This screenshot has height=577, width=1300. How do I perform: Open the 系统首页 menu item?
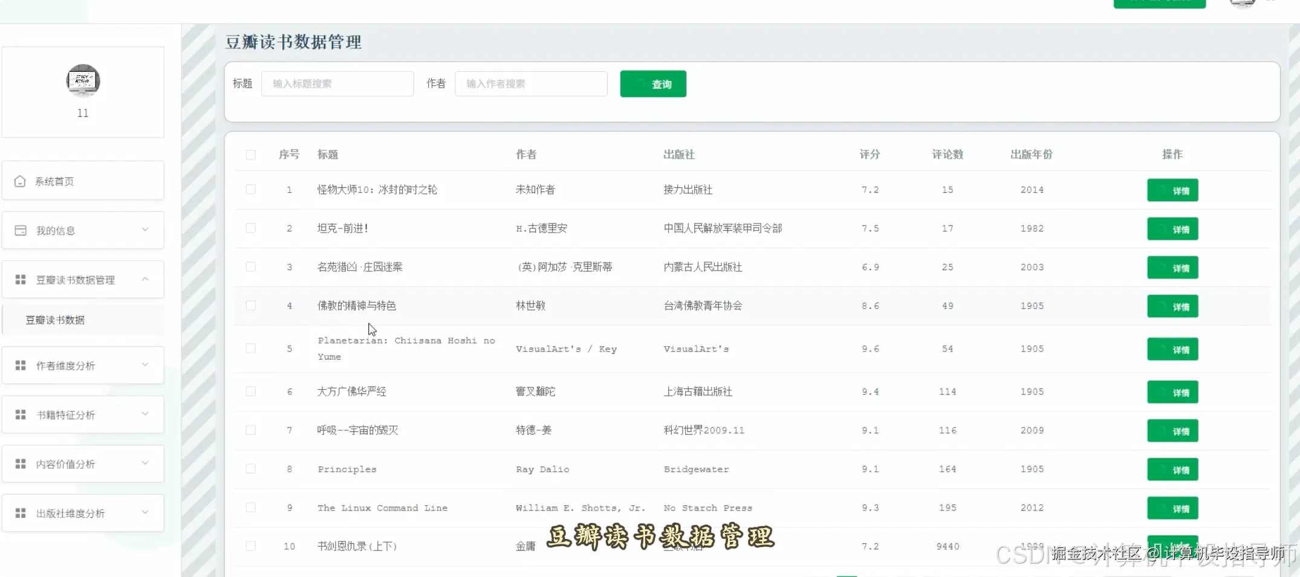point(83,181)
